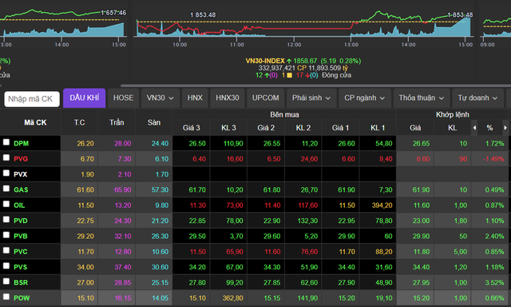Open the DPM stock code
The image size is (511, 307).
coord(22,144)
